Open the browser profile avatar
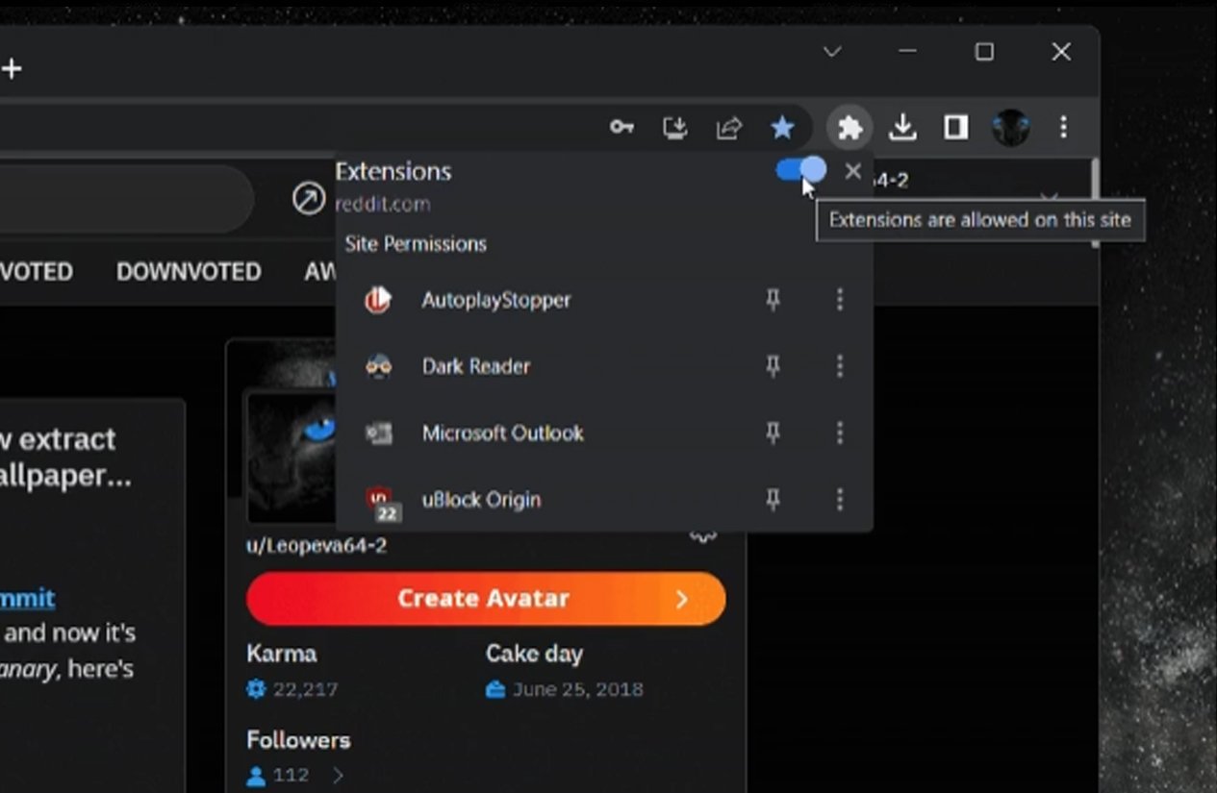1217x793 pixels. 1010,127
